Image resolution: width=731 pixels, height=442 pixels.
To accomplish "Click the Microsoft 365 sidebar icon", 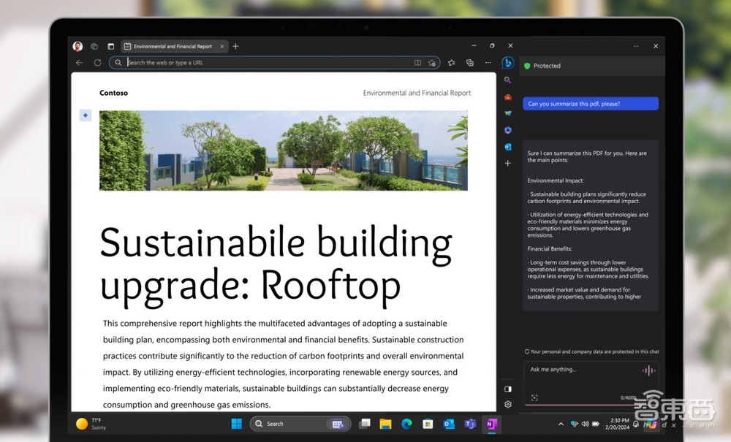I will 508,130.
